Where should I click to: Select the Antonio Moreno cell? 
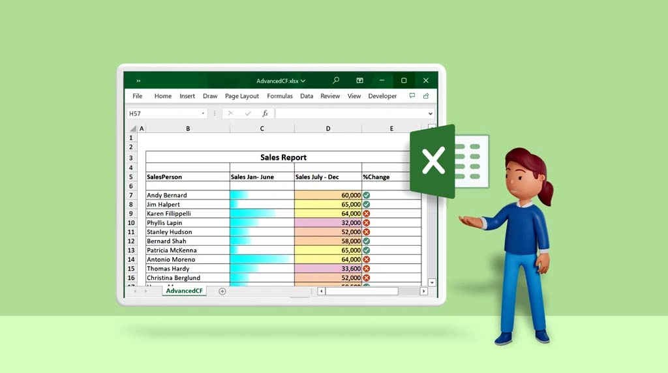click(188, 260)
